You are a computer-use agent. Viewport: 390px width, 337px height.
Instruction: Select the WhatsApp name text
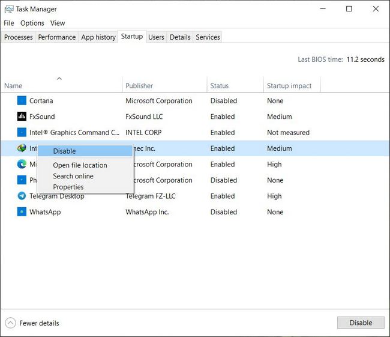click(45, 212)
